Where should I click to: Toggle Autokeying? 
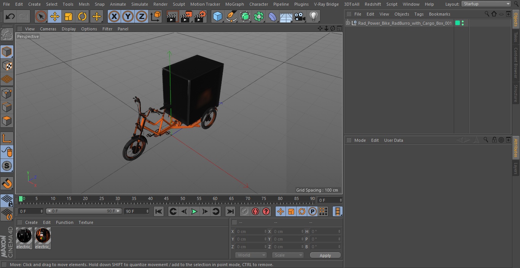click(x=255, y=211)
